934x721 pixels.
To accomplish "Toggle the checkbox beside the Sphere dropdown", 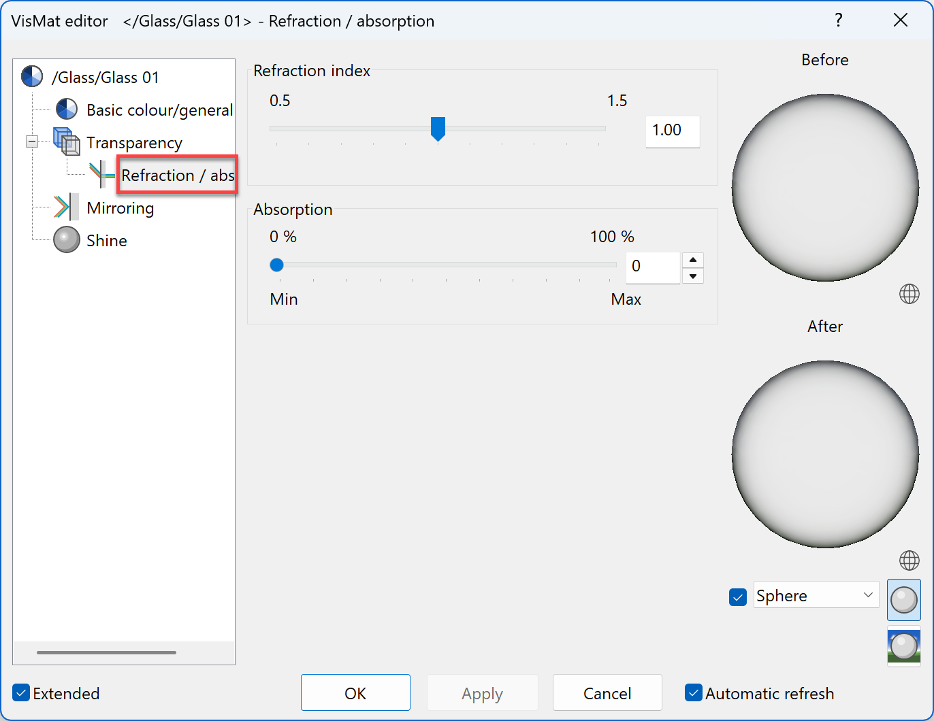I will coord(737,597).
